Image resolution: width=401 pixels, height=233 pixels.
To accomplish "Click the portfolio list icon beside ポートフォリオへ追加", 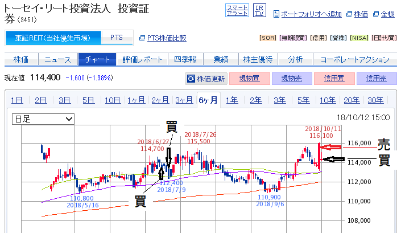I will pyautogui.click(x=276, y=14).
